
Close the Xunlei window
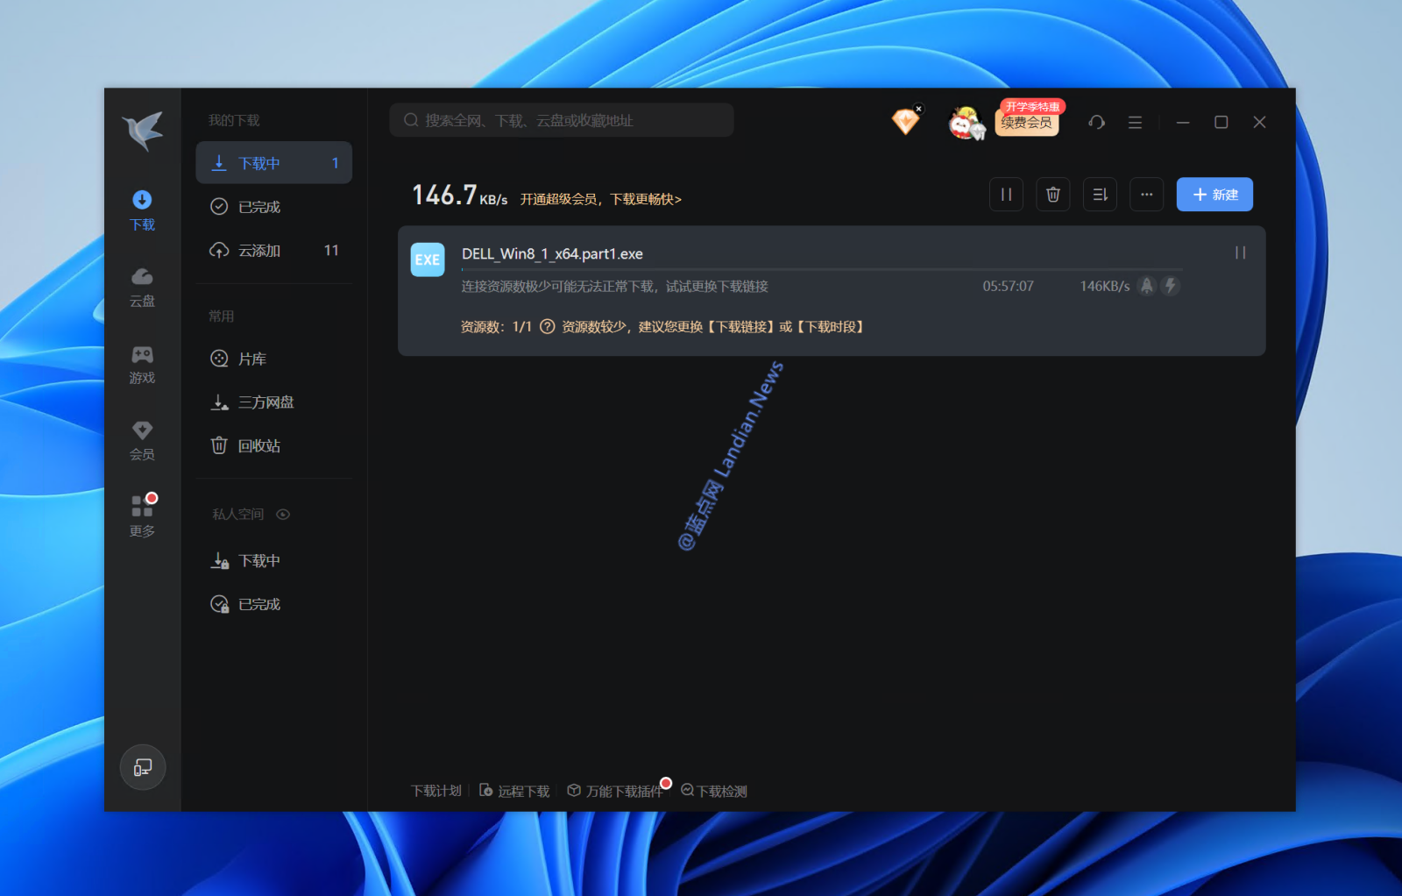coord(1259,122)
